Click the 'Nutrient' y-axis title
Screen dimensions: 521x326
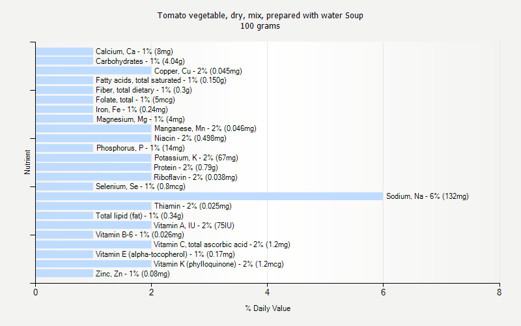point(27,162)
